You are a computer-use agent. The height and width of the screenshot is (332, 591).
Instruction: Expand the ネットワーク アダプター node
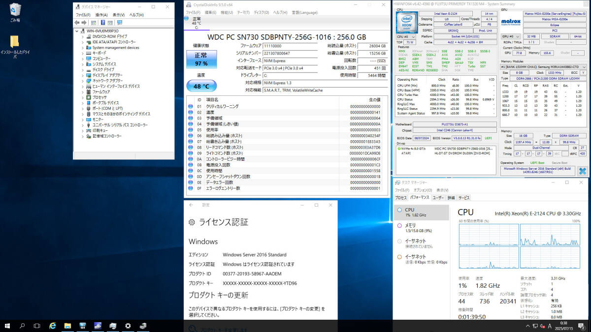tap(83, 81)
